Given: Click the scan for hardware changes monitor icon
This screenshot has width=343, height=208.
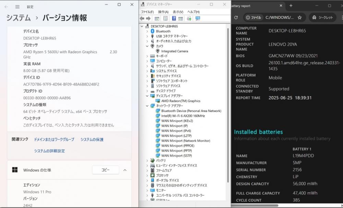Looking at the screenshot, I should tap(198, 18).
